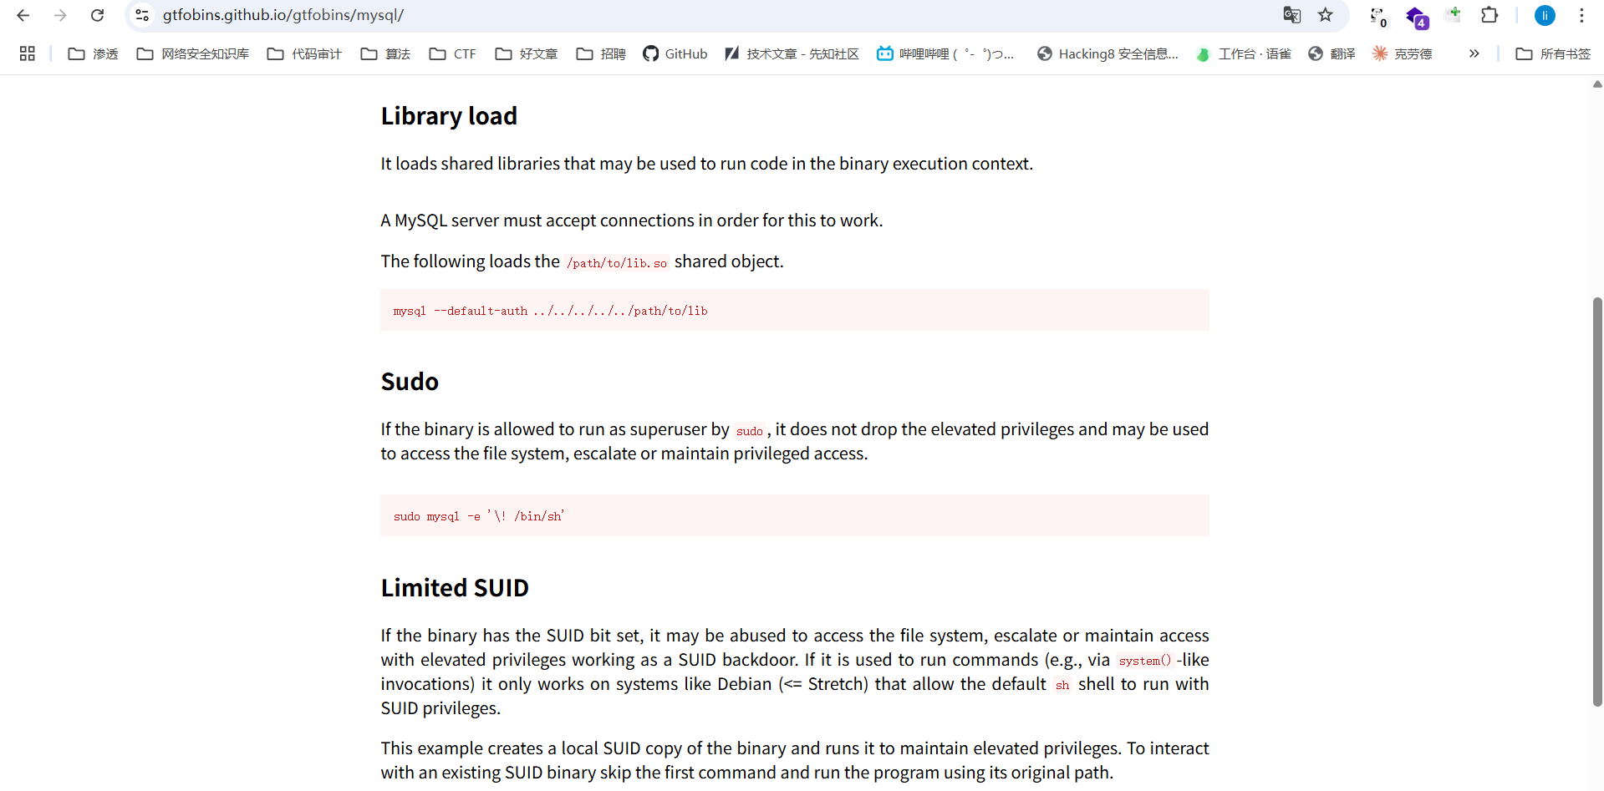Open the 算法 bookmark folder
Viewport: 1604px width, 791px height.
pyautogui.click(x=385, y=53)
